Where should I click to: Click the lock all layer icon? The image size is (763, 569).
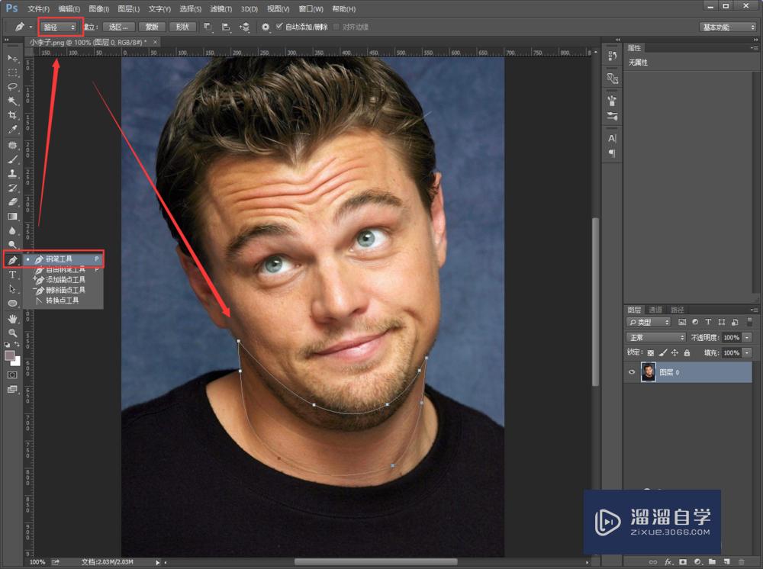click(687, 353)
